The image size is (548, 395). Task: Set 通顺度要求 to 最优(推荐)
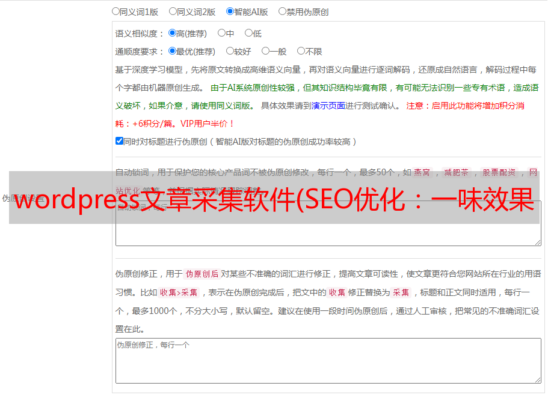172,51
